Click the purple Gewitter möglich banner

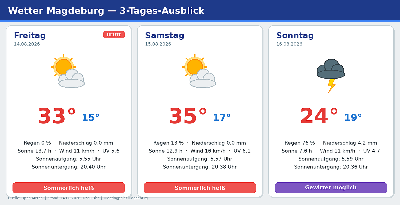pos(331,188)
